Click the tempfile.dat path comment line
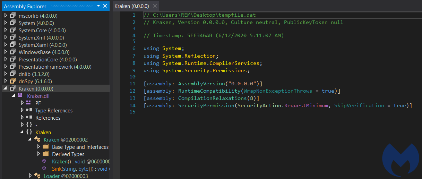 point(200,15)
